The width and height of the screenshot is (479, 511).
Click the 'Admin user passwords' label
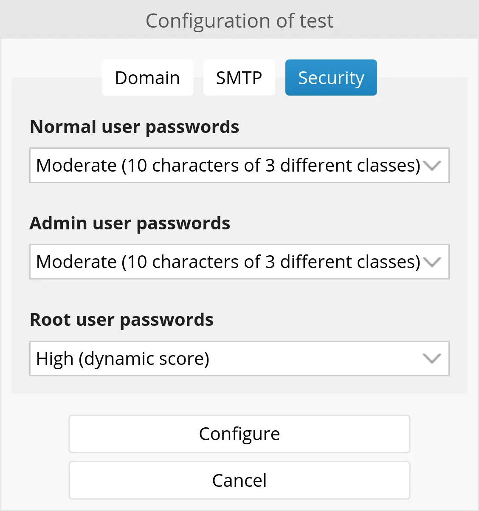tap(130, 223)
